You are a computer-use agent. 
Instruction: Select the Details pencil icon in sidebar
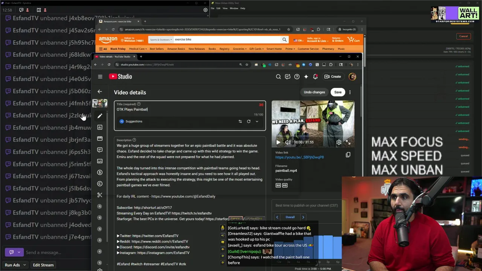100,116
